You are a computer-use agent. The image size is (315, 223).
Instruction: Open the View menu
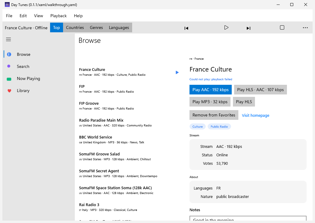[38, 16]
